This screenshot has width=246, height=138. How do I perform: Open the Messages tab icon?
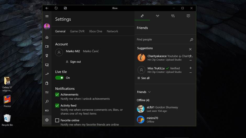[173, 16]
